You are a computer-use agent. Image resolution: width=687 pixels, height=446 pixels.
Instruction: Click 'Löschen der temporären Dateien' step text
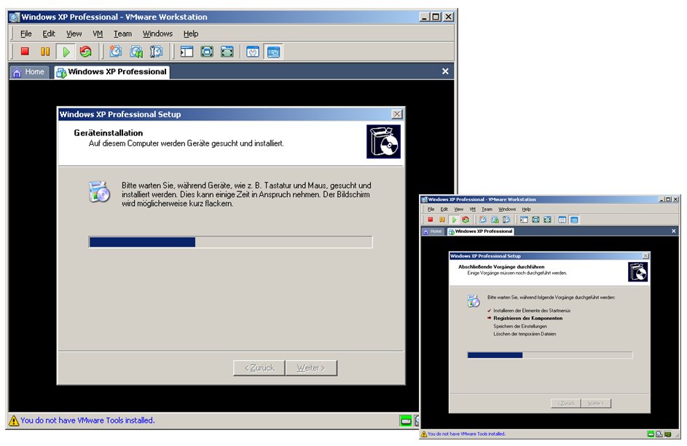pyautogui.click(x=525, y=334)
